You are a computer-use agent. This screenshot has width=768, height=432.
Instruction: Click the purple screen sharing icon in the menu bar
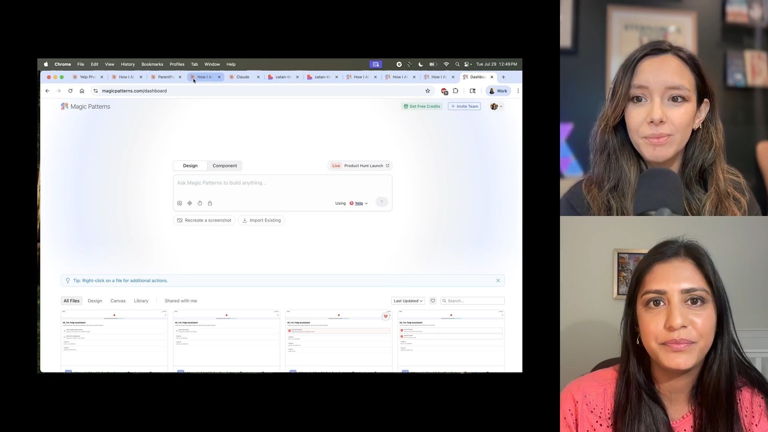[376, 64]
